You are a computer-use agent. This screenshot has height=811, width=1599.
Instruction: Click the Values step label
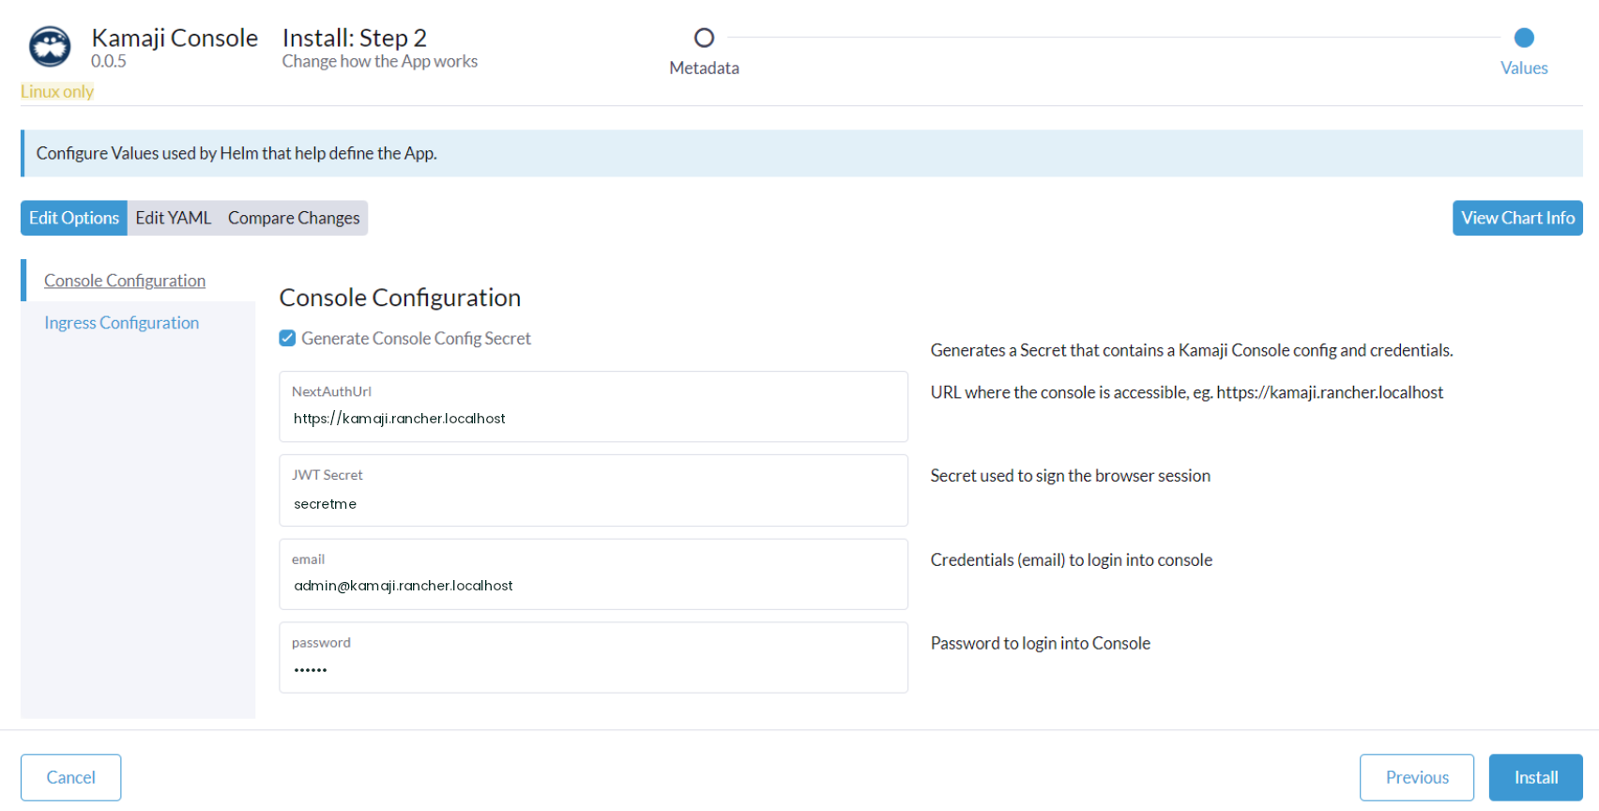[x=1524, y=68]
